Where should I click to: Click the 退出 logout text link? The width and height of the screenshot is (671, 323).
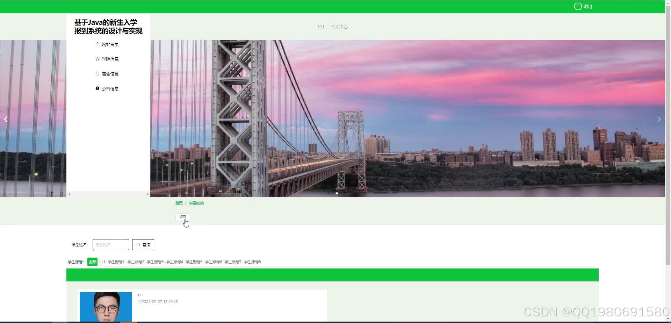pos(588,7)
